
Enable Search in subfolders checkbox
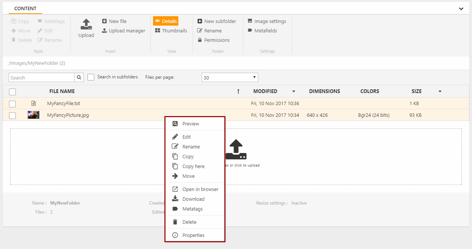pos(91,77)
